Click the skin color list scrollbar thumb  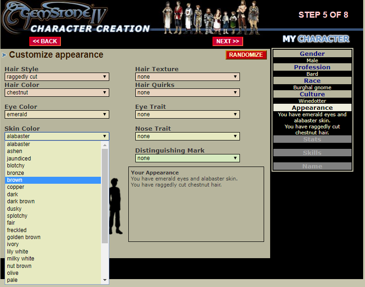click(105, 196)
